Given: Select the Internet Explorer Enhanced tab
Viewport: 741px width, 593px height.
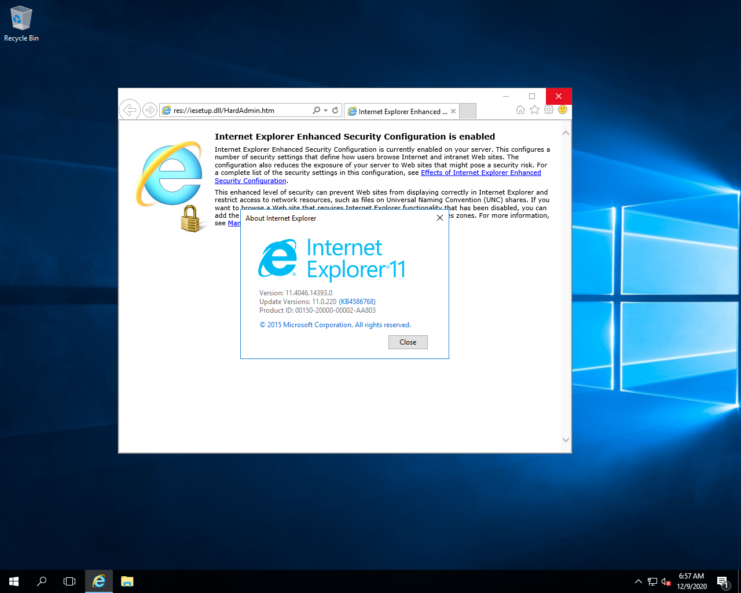Looking at the screenshot, I should point(402,111).
